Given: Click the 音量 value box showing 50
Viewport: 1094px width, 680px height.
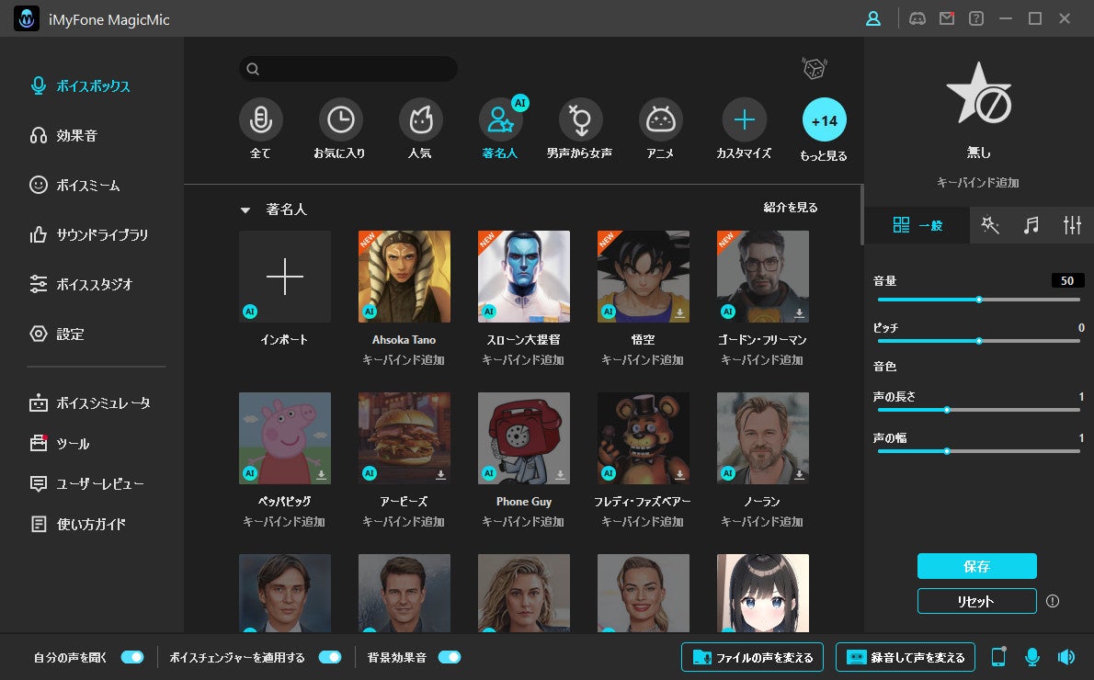Looking at the screenshot, I should [x=1067, y=280].
